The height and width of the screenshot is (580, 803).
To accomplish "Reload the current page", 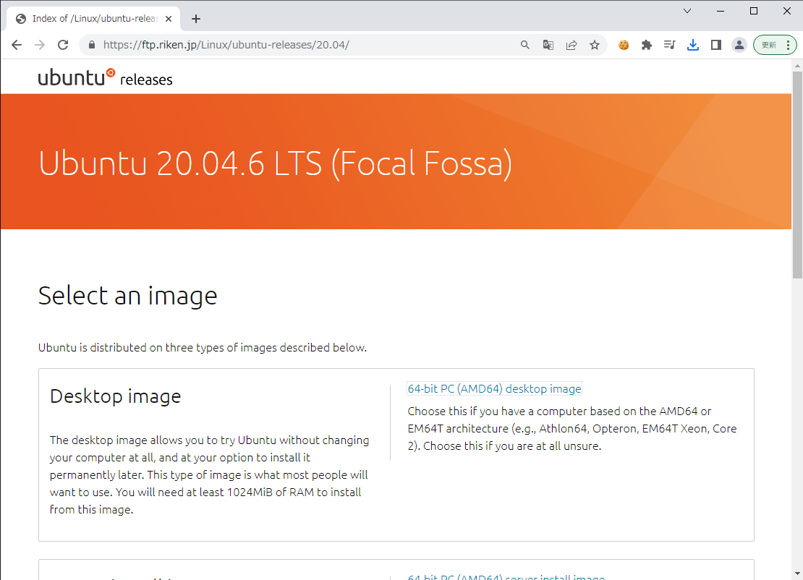I will (63, 45).
